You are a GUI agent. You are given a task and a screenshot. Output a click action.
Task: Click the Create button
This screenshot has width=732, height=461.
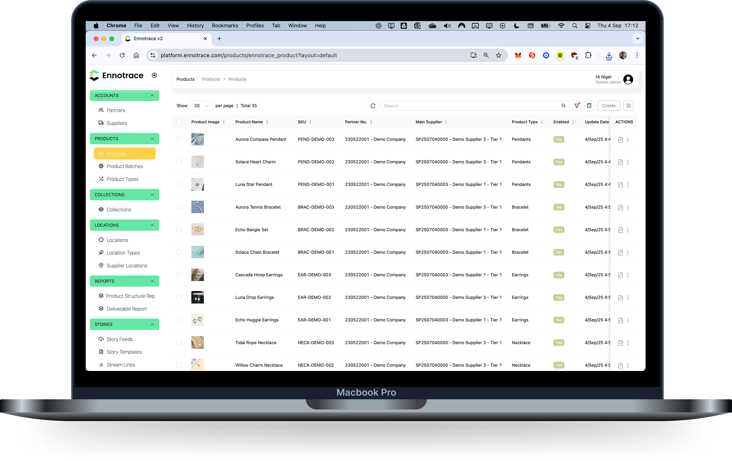click(609, 106)
